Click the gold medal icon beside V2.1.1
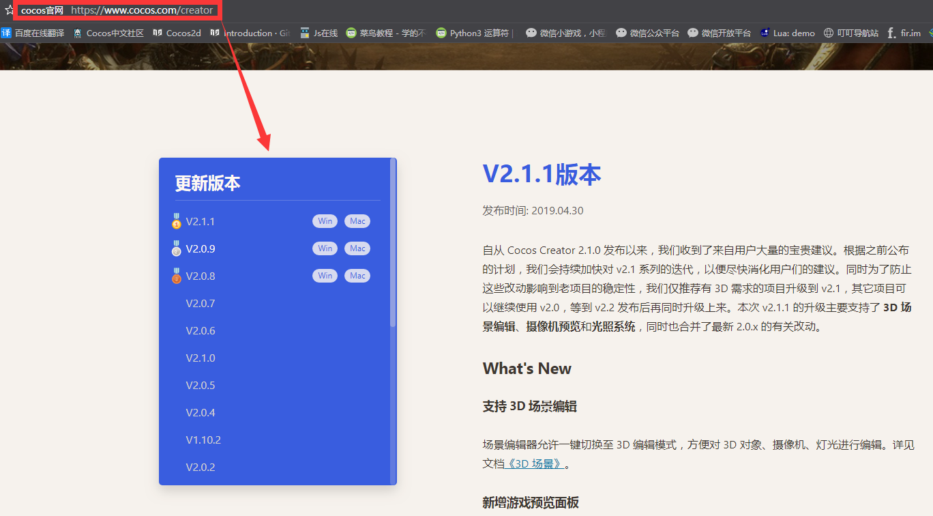The height and width of the screenshot is (516, 933). 177,221
